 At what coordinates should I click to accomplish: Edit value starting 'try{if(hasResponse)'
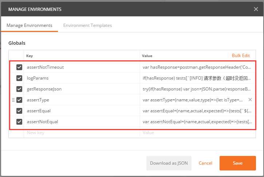(x=197, y=89)
